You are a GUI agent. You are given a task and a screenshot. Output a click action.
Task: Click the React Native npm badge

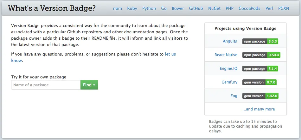coord(261,55)
